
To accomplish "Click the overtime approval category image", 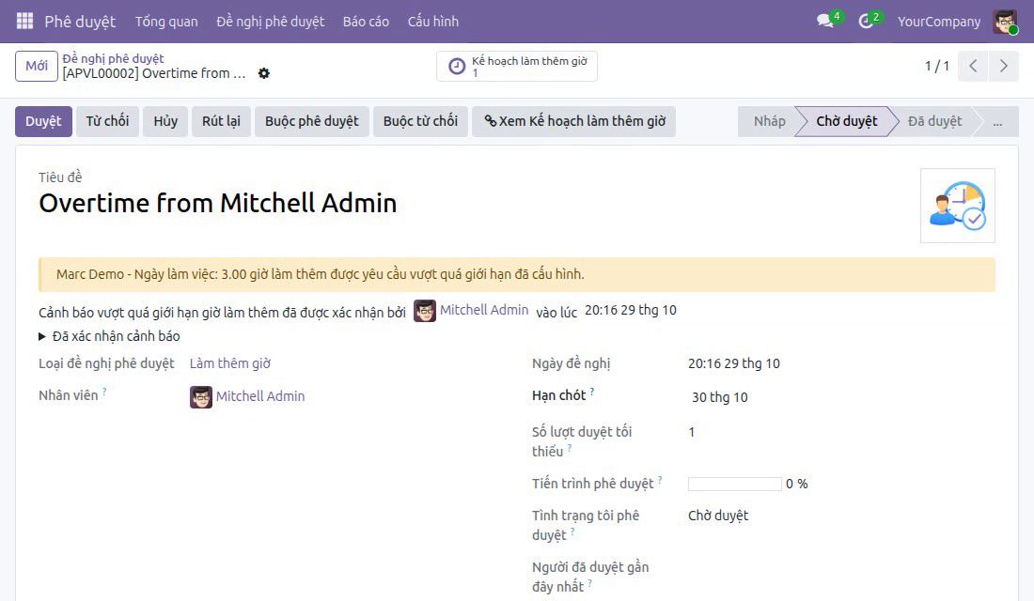I will [958, 206].
